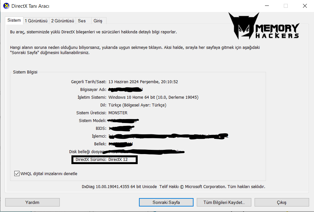Click the İşletim Sistemi label

point(92,97)
